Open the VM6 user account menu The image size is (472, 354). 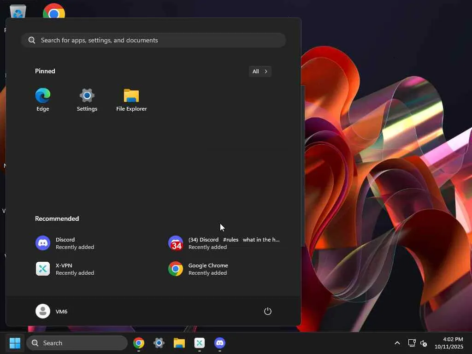coord(52,311)
